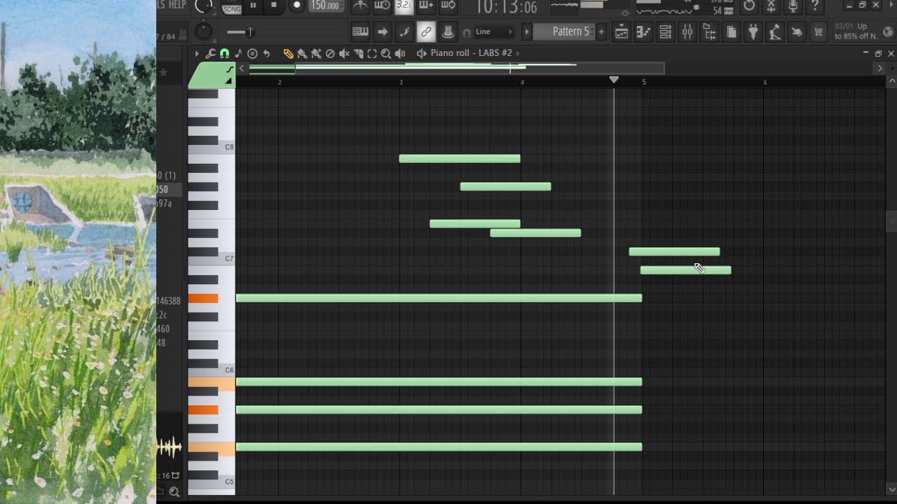Open the shopping cart content library
Image resolution: width=897 pixels, height=504 pixels.
click(818, 31)
